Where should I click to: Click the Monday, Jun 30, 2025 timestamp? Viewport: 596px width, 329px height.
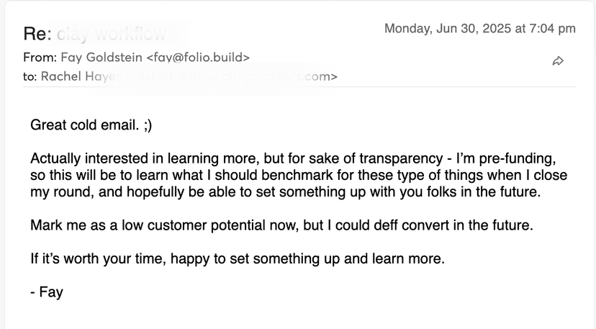click(479, 29)
